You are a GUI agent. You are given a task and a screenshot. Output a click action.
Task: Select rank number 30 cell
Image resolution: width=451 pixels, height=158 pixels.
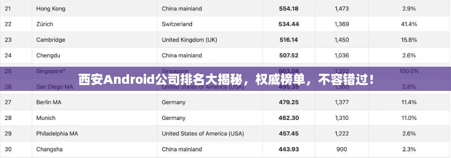pyautogui.click(x=8, y=149)
